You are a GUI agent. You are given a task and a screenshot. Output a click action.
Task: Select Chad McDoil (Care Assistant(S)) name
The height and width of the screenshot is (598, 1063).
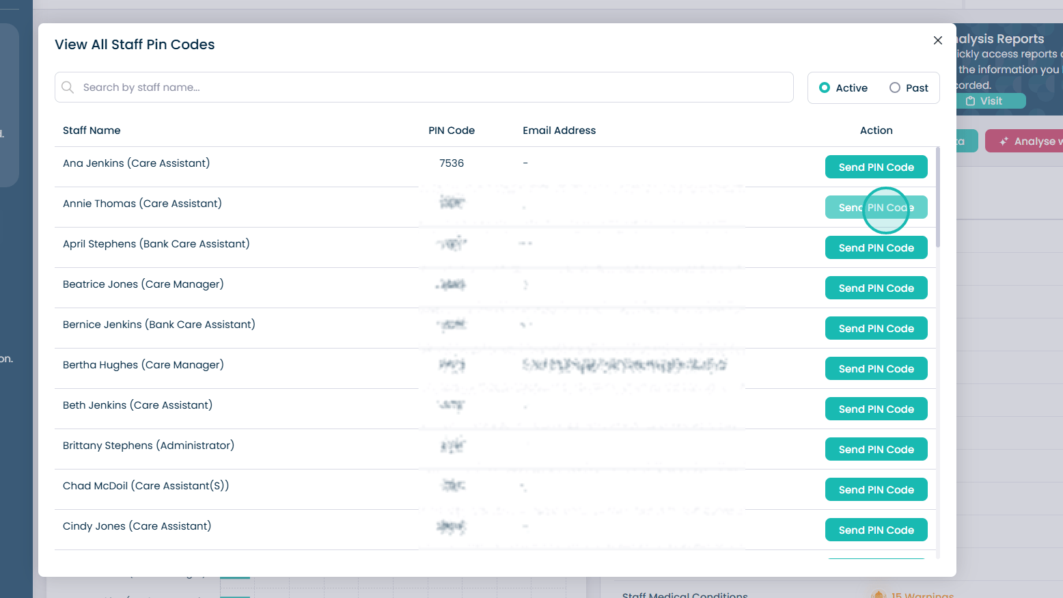click(x=146, y=486)
